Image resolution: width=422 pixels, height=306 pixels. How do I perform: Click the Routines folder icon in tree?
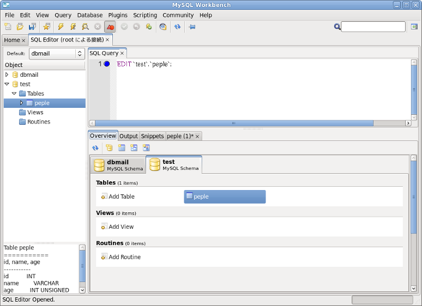pyautogui.click(x=22, y=122)
